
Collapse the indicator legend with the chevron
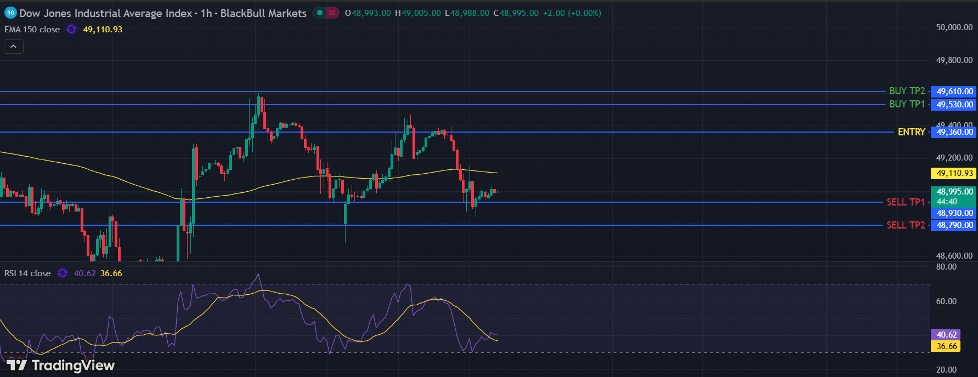14,47
